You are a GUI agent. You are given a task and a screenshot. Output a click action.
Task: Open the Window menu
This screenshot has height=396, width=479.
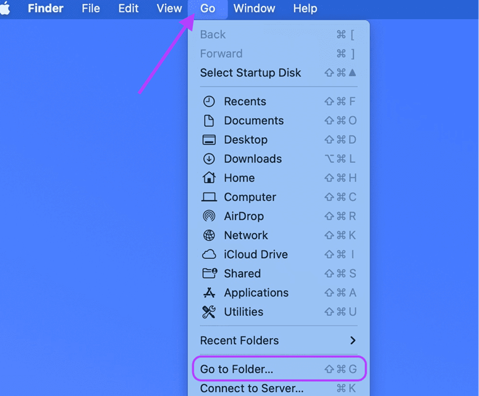254,9
